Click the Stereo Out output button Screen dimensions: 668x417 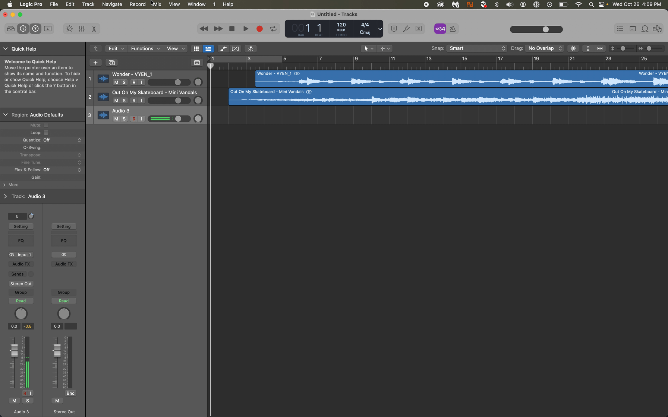coord(21,284)
